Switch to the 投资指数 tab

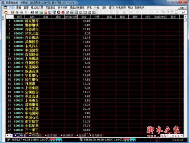(x=51, y=135)
